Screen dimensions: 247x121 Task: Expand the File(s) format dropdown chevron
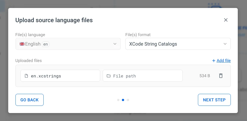click(225, 44)
